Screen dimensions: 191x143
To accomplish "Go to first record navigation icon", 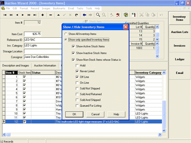I will (5, 15).
